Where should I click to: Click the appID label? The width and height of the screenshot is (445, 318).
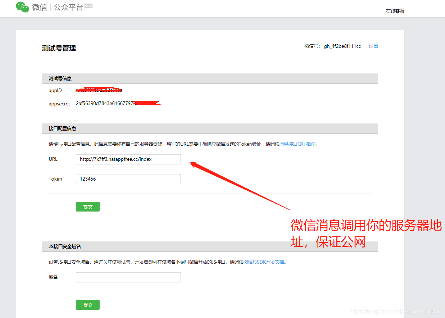pyautogui.click(x=55, y=90)
